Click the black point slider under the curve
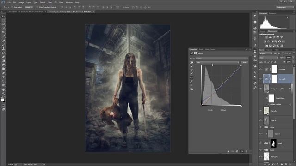This screenshot has height=166, width=296. coord(202,107)
